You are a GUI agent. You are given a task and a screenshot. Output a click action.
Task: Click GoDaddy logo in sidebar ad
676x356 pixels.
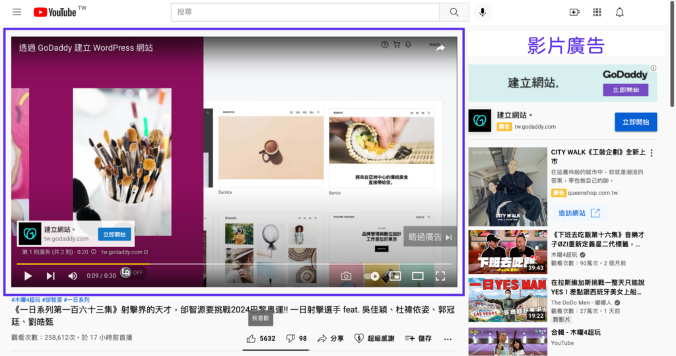[x=480, y=121]
